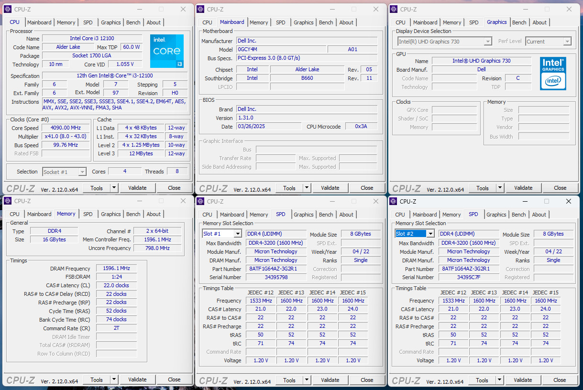
Task: Open the Intel UHD Graphics 730 display device dropdown
Action: pos(487,42)
